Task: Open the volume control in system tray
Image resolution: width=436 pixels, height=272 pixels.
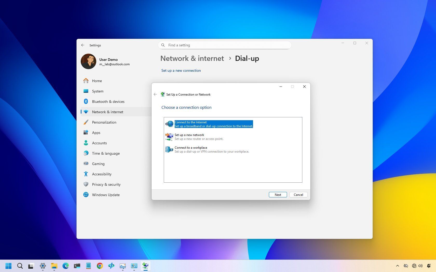Action: click(421, 266)
